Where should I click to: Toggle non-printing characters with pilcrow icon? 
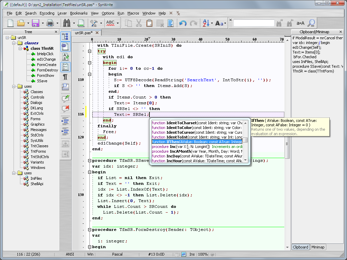coord(65,77)
